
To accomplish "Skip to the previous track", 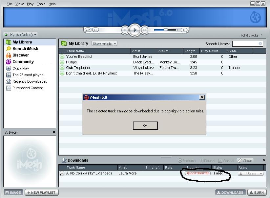I will click(x=125, y=30).
